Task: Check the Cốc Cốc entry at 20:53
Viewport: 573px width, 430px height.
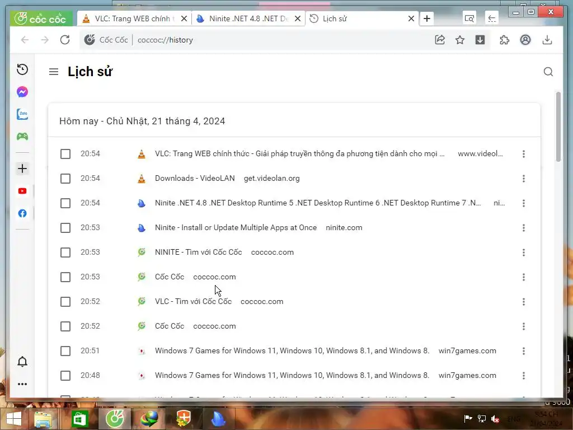Action: pyautogui.click(x=65, y=277)
